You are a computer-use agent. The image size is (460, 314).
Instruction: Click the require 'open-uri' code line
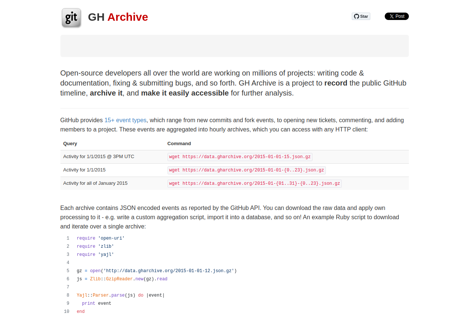(x=100, y=238)
